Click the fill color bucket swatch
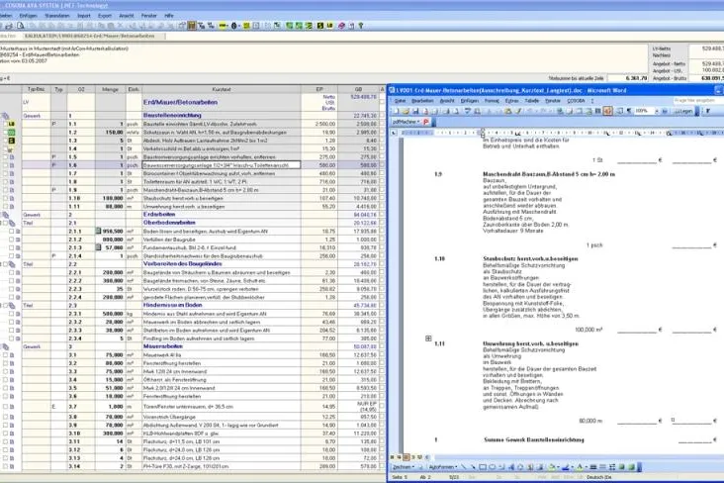This screenshot has height=483, width=724. [551, 467]
